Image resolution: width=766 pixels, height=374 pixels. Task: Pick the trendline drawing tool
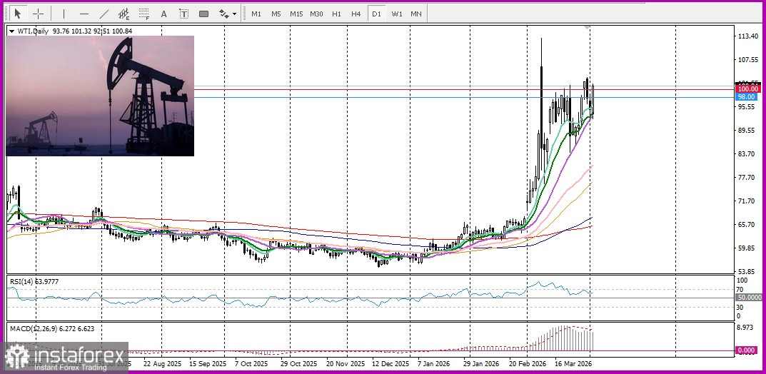(104, 14)
